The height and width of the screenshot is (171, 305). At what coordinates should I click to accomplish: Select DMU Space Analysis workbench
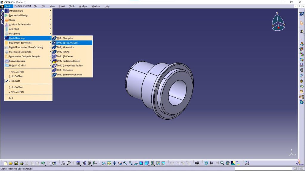coord(72,43)
